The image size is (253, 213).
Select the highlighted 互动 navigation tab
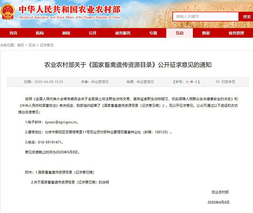[180, 33]
